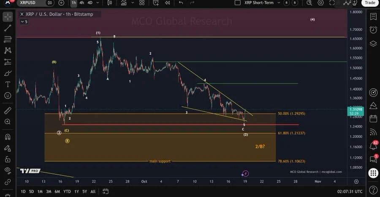Set date range to 1D
Viewport: 380px width, 197px height.
pos(23,192)
